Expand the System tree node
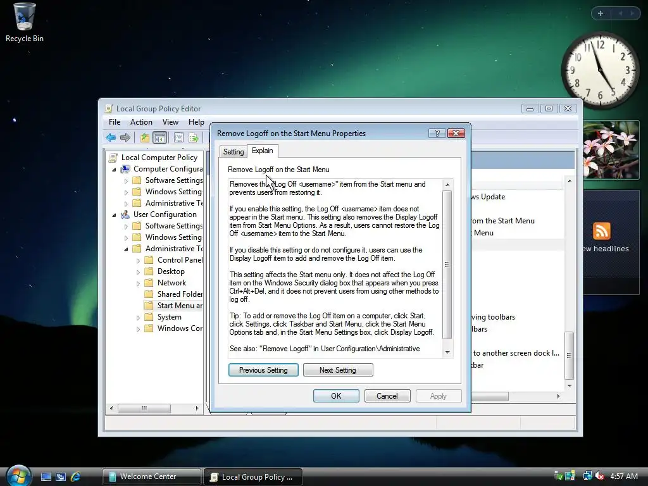This screenshot has height=486, width=648. pyautogui.click(x=138, y=318)
